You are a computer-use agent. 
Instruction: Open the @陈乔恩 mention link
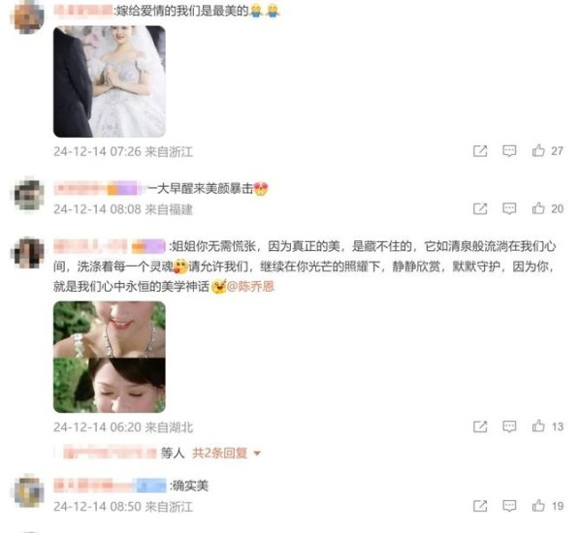[x=250, y=286]
